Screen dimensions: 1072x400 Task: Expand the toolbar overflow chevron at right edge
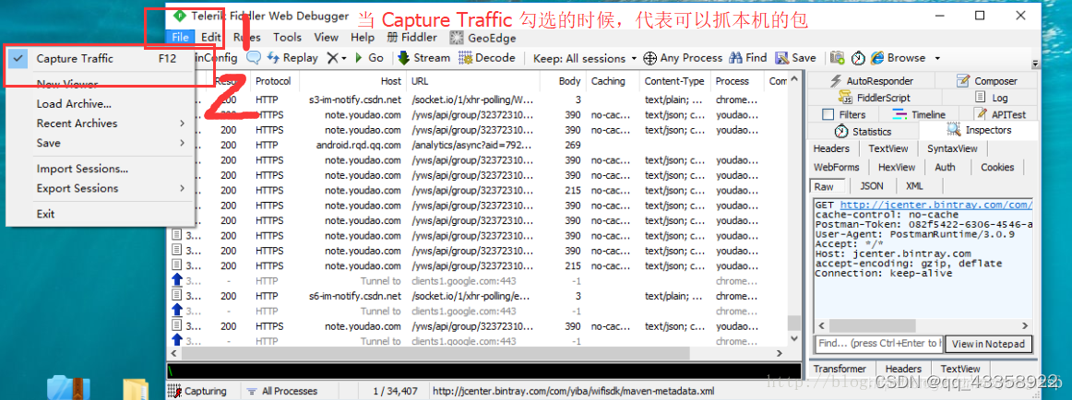pyautogui.click(x=1036, y=64)
